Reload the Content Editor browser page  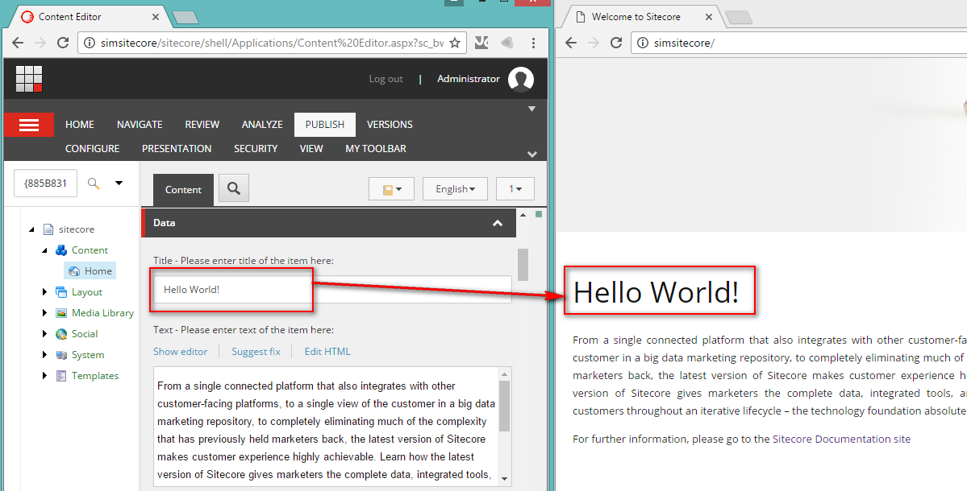[62, 43]
